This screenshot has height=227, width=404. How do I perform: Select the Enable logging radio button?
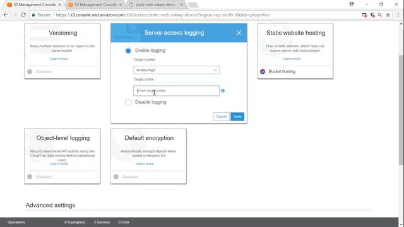click(128, 50)
